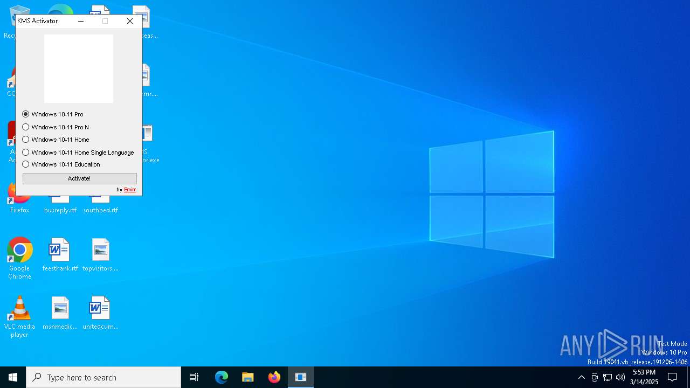Launch Microsoft Edge from taskbar
Image resolution: width=690 pixels, height=388 pixels.
pyautogui.click(x=222, y=377)
